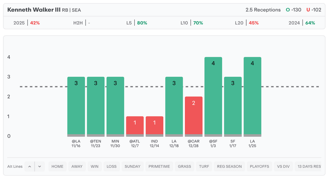This screenshot has height=180, width=330.
Task: Toggle the HOME filter chip
Action: pyautogui.click(x=57, y=166)
